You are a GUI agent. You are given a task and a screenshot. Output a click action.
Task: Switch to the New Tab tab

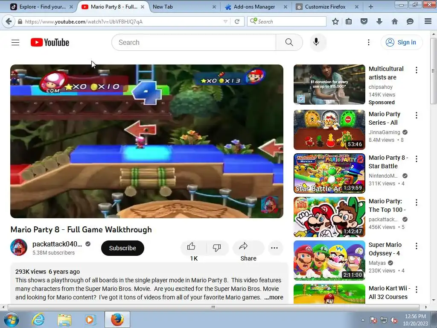click(184, 7)
